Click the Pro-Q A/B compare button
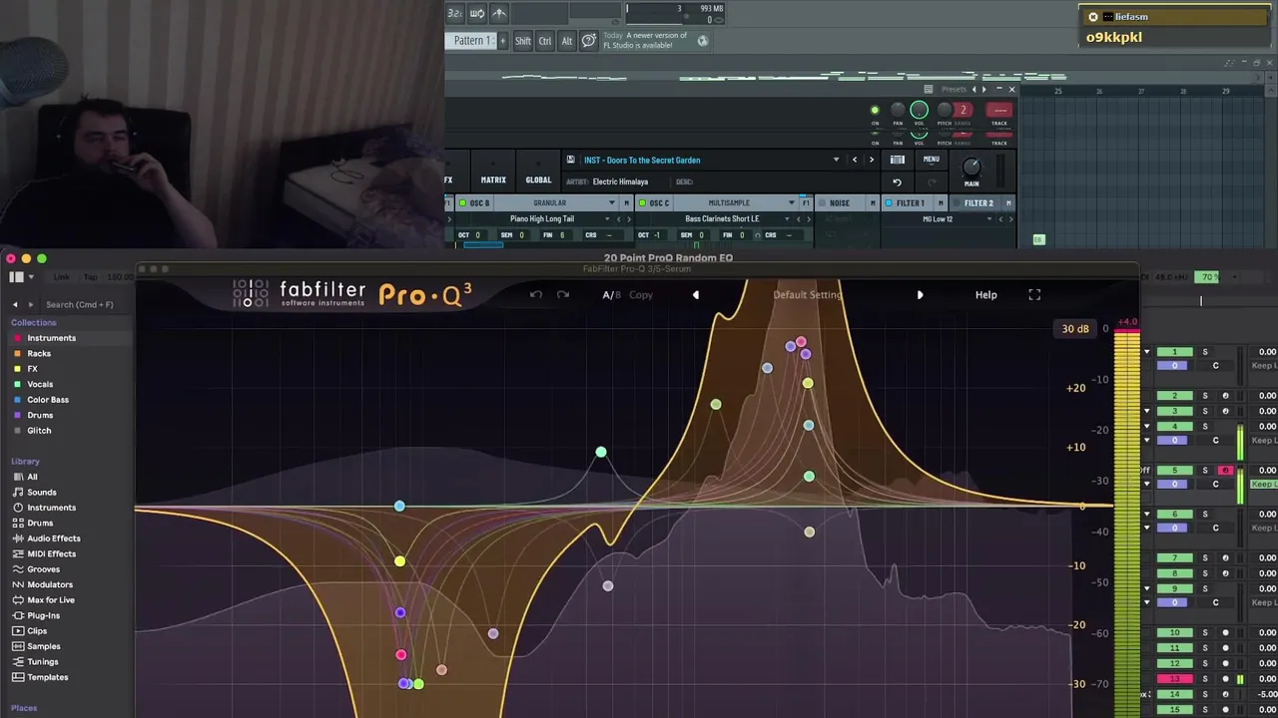 click(x=611, y=295)
